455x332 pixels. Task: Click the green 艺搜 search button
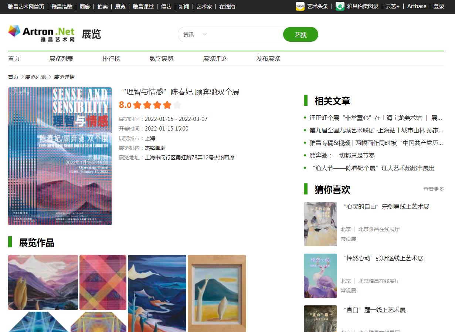click(300, 34)
